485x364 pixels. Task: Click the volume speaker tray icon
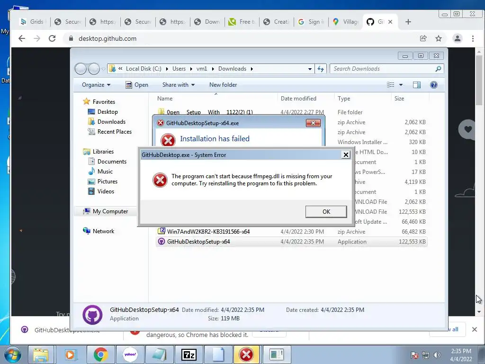click(x=437, y=355)
